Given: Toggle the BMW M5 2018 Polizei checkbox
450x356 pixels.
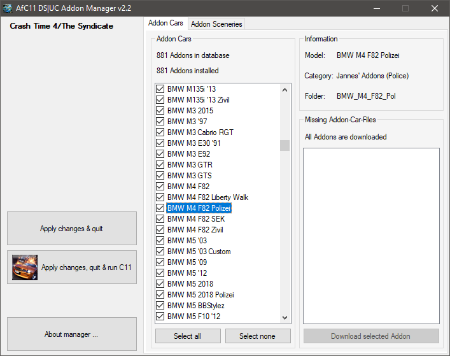Looking at the screenshot, I should (x=160, y=295).
